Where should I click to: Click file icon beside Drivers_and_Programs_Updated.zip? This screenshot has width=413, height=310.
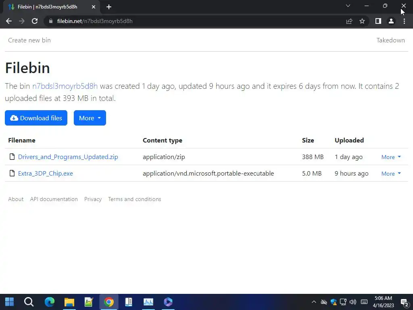(x=12, y=157)
